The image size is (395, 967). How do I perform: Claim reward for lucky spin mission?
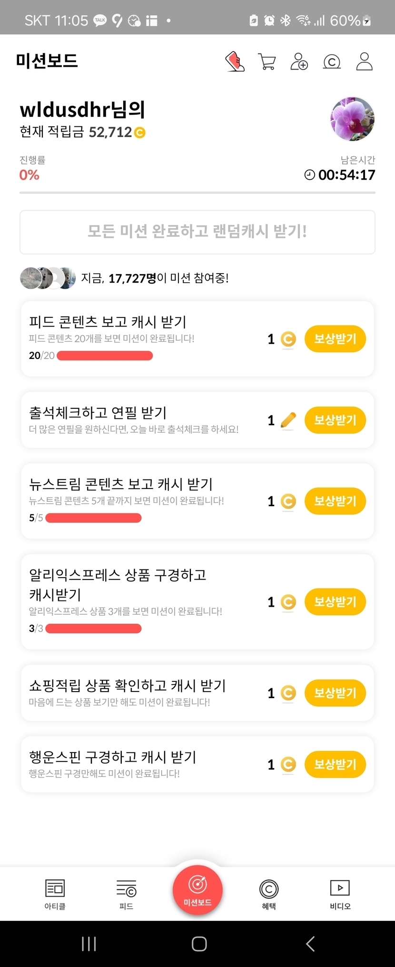335,764
